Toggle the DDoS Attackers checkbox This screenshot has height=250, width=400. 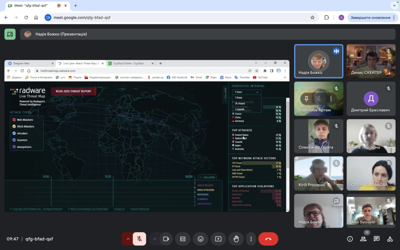(x=14, y=127)
